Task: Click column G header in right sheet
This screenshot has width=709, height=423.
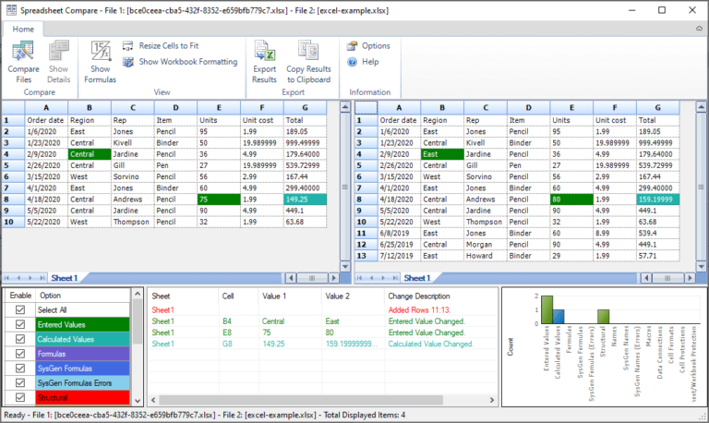Action: tap(656, 107)
